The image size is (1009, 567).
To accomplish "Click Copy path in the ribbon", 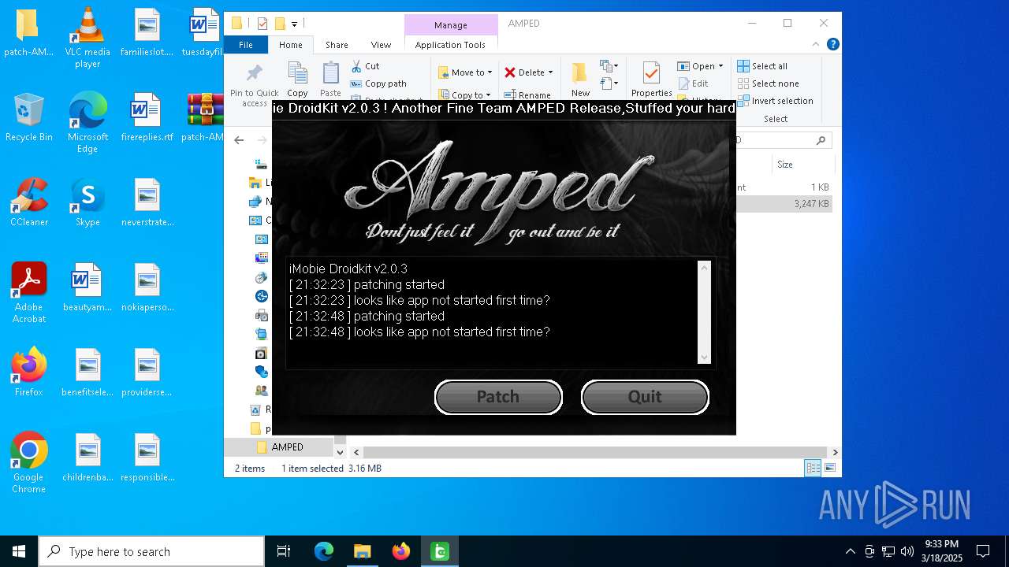I will (x=378, y=83).
